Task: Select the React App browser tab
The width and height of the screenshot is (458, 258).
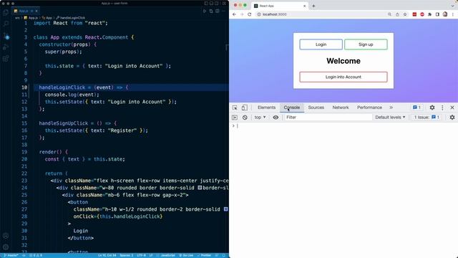Action: (280, 6)
